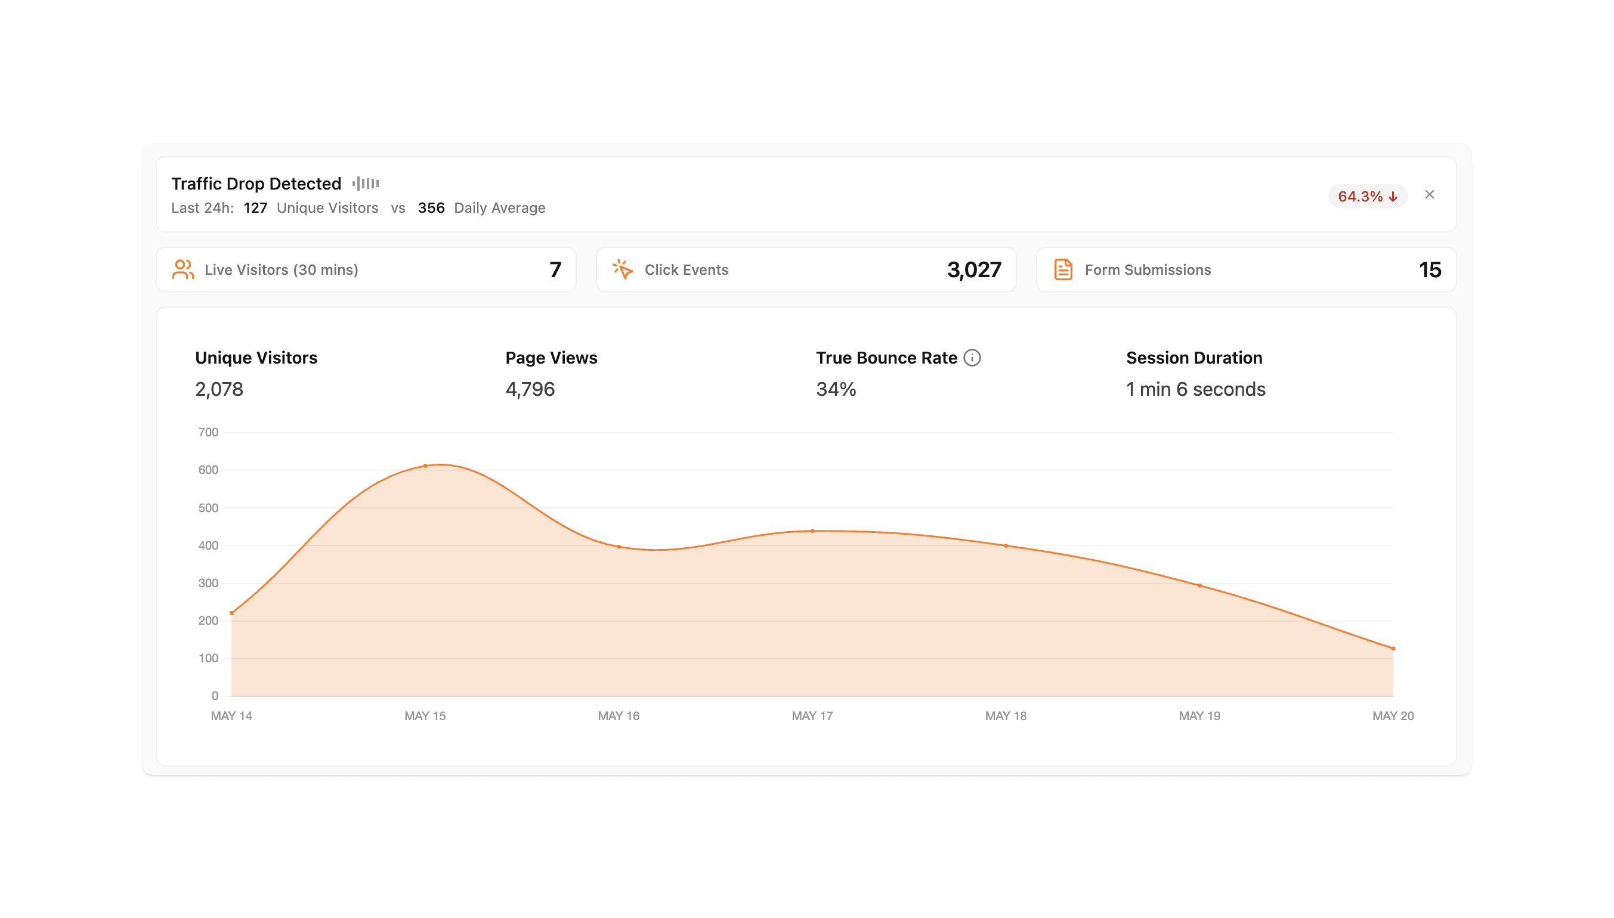The image size is (1614, 918).
Task: Click the 127 Unique Visitors value
Action: pos(255,208)
